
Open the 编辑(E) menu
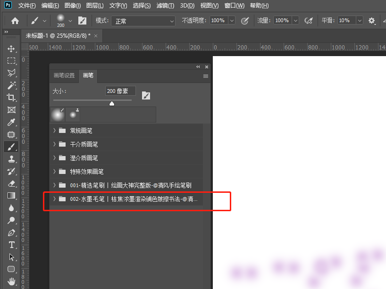click(x=50, y=5)
